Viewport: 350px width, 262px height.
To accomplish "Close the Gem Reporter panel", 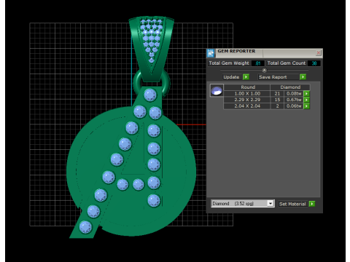I will (318, 52).
